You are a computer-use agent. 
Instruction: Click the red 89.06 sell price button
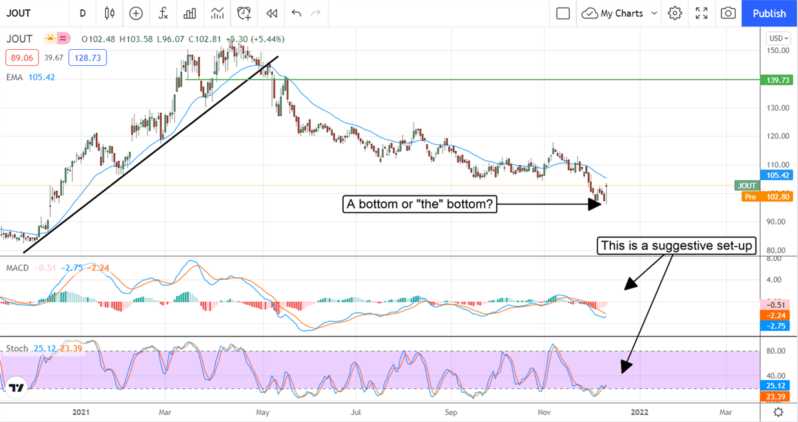(18, 58)
